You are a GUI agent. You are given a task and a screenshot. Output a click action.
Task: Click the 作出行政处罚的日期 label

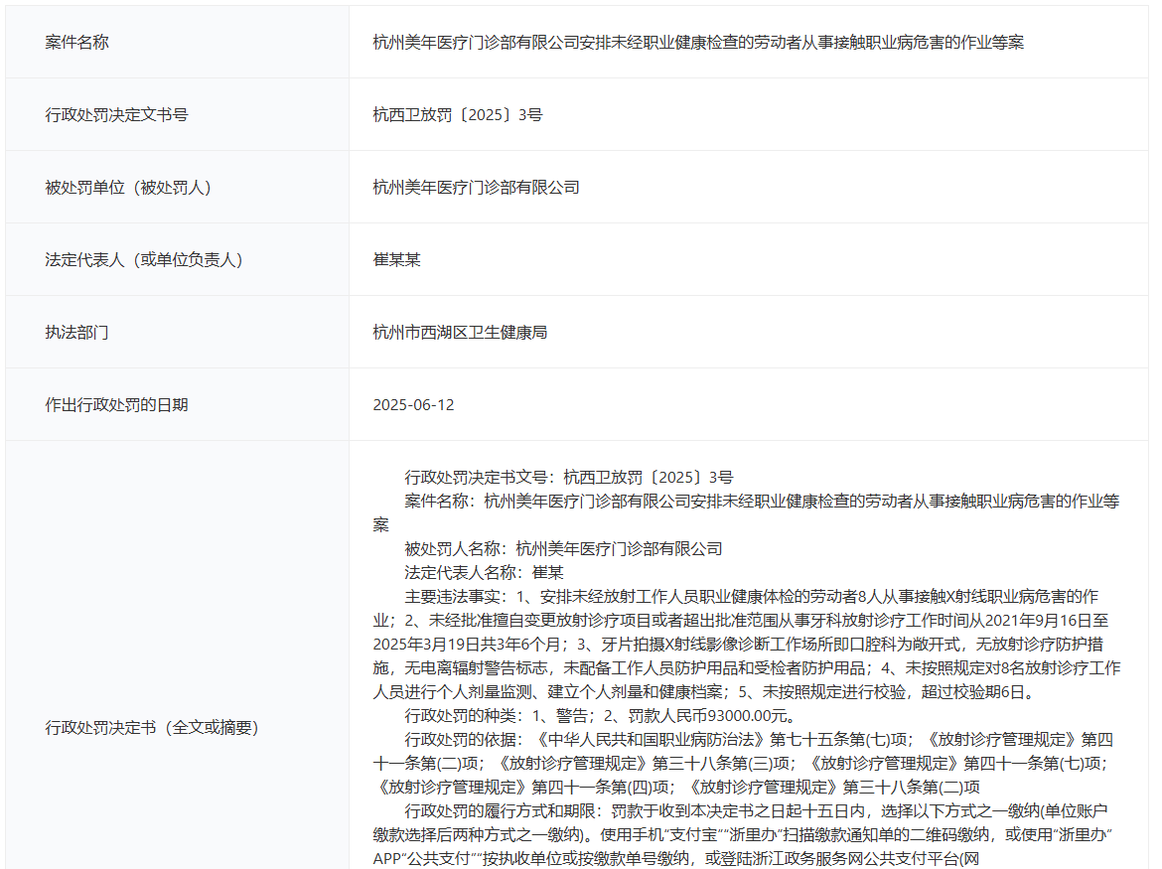pos(117,405)
